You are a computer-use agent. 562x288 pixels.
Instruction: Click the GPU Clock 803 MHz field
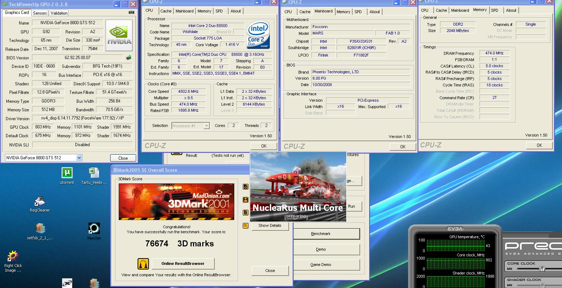coord(44,127)
